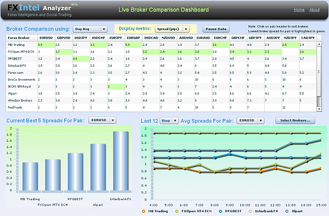Open Avg Spreads pair EURUSD dropdown
The image size is (329, 216).
point(251,121)
